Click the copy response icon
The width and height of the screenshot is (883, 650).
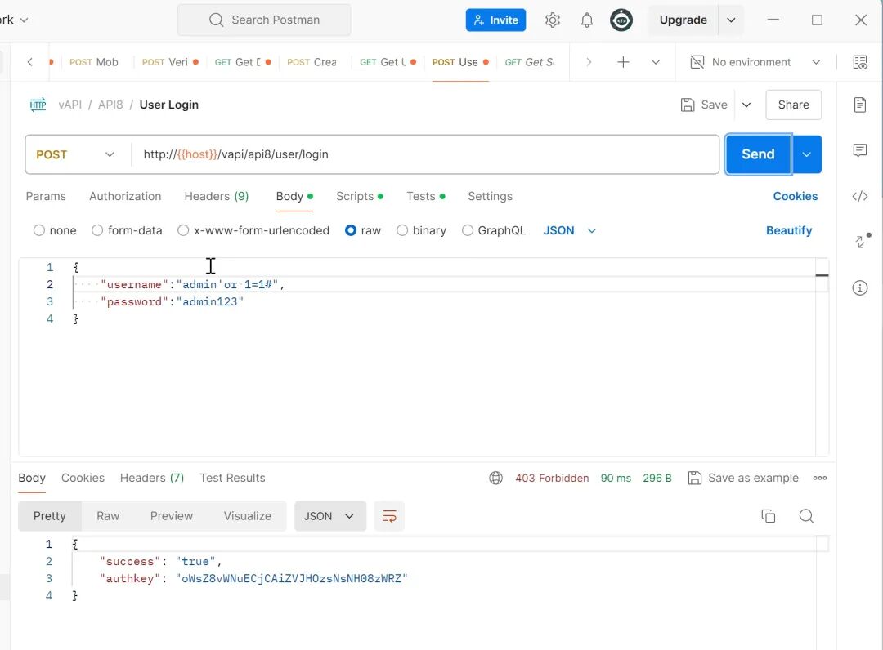tap(768, 516)
